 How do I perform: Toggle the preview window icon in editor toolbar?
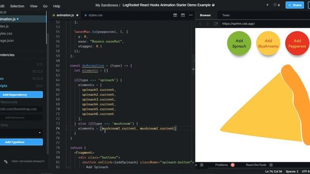pos(183,15)
